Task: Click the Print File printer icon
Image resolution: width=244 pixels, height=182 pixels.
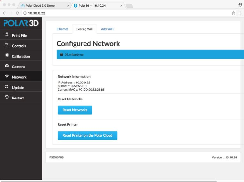Action: click(x=7, y=34)
